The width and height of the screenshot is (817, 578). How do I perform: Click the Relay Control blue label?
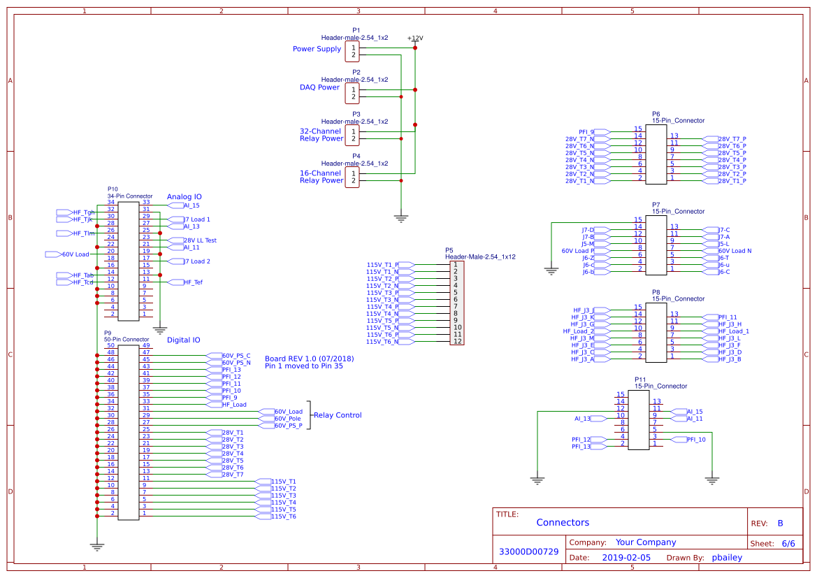pyautogui.click(x=337, y=415)
